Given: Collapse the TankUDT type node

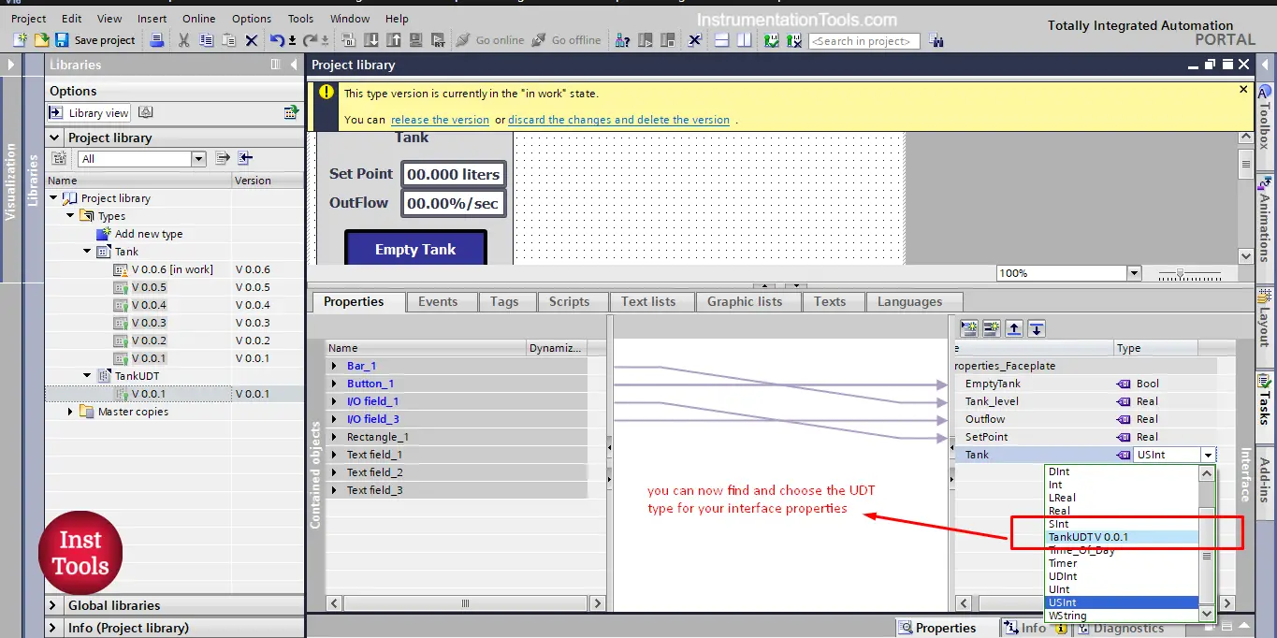Looking at the screenshot, I should tap(87, 376).
